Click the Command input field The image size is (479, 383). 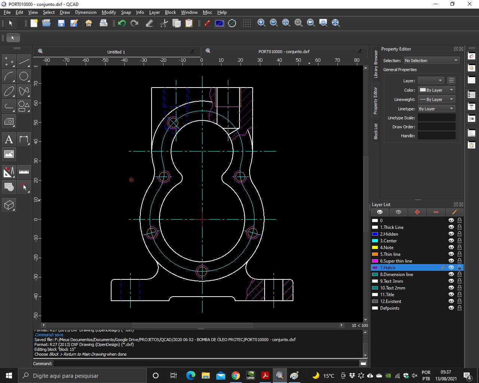(206, 364)
